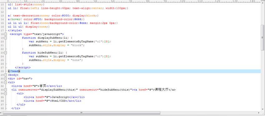
Task: Click the closing </li> tag on line 38
Action: (x=16, y=108)
